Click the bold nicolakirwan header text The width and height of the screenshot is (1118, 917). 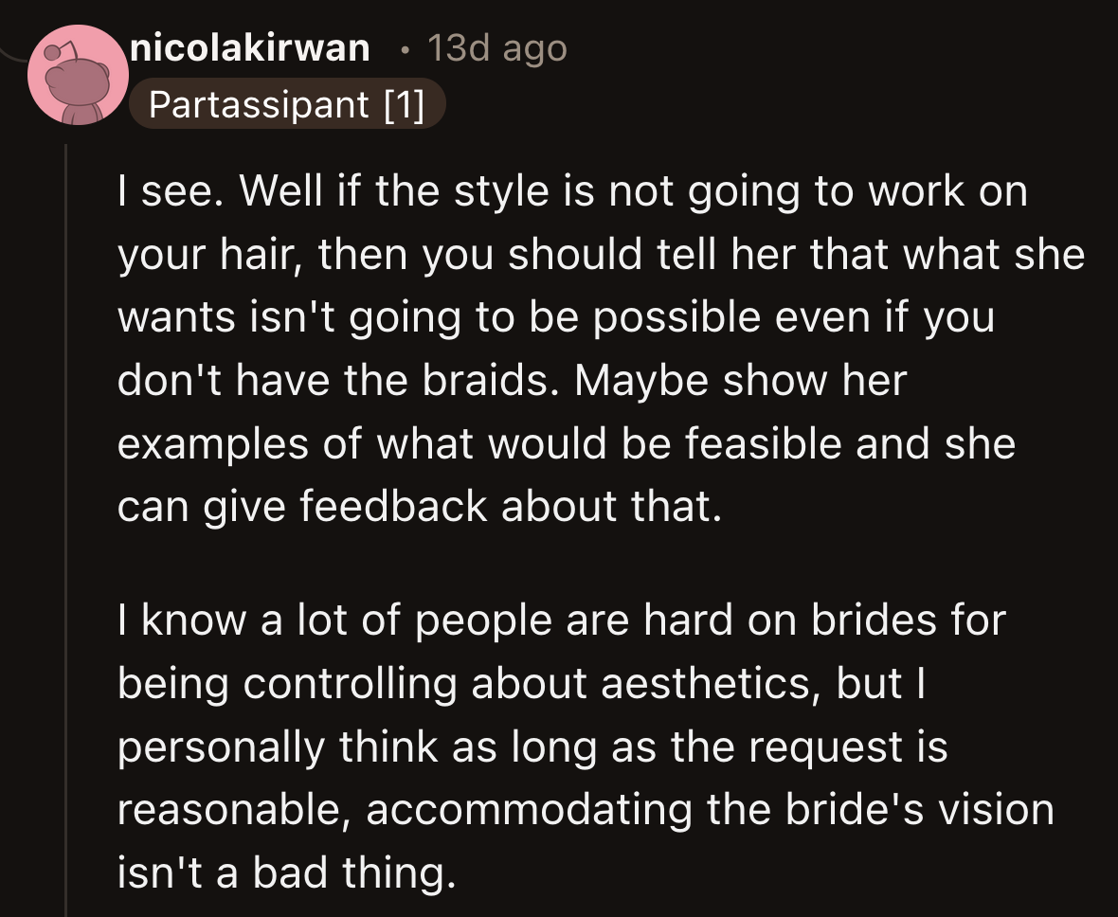[x=248, y=47]
